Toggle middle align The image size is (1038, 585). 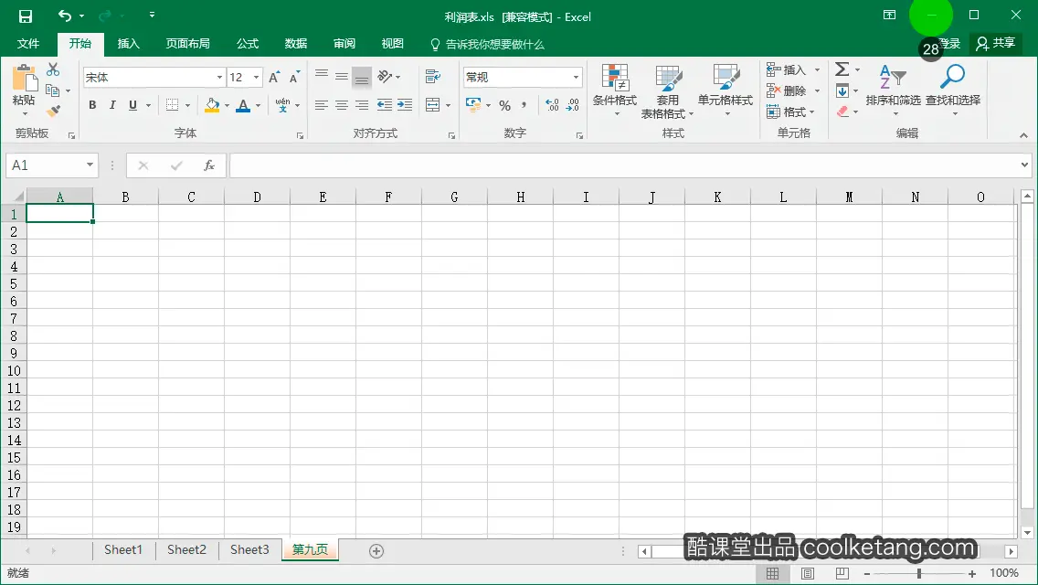click(x=342, y=76)
